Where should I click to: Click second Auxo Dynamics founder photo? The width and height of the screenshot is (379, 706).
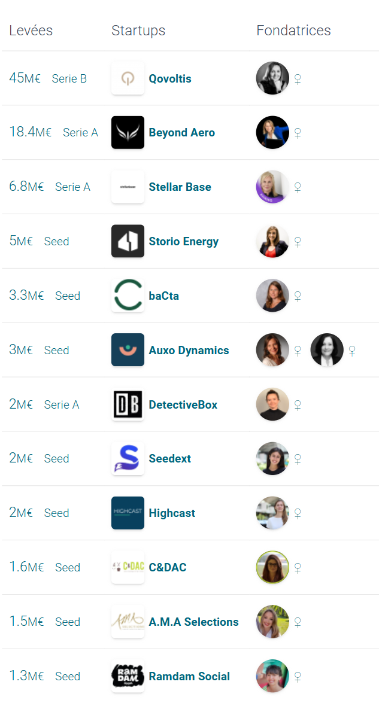327,350
